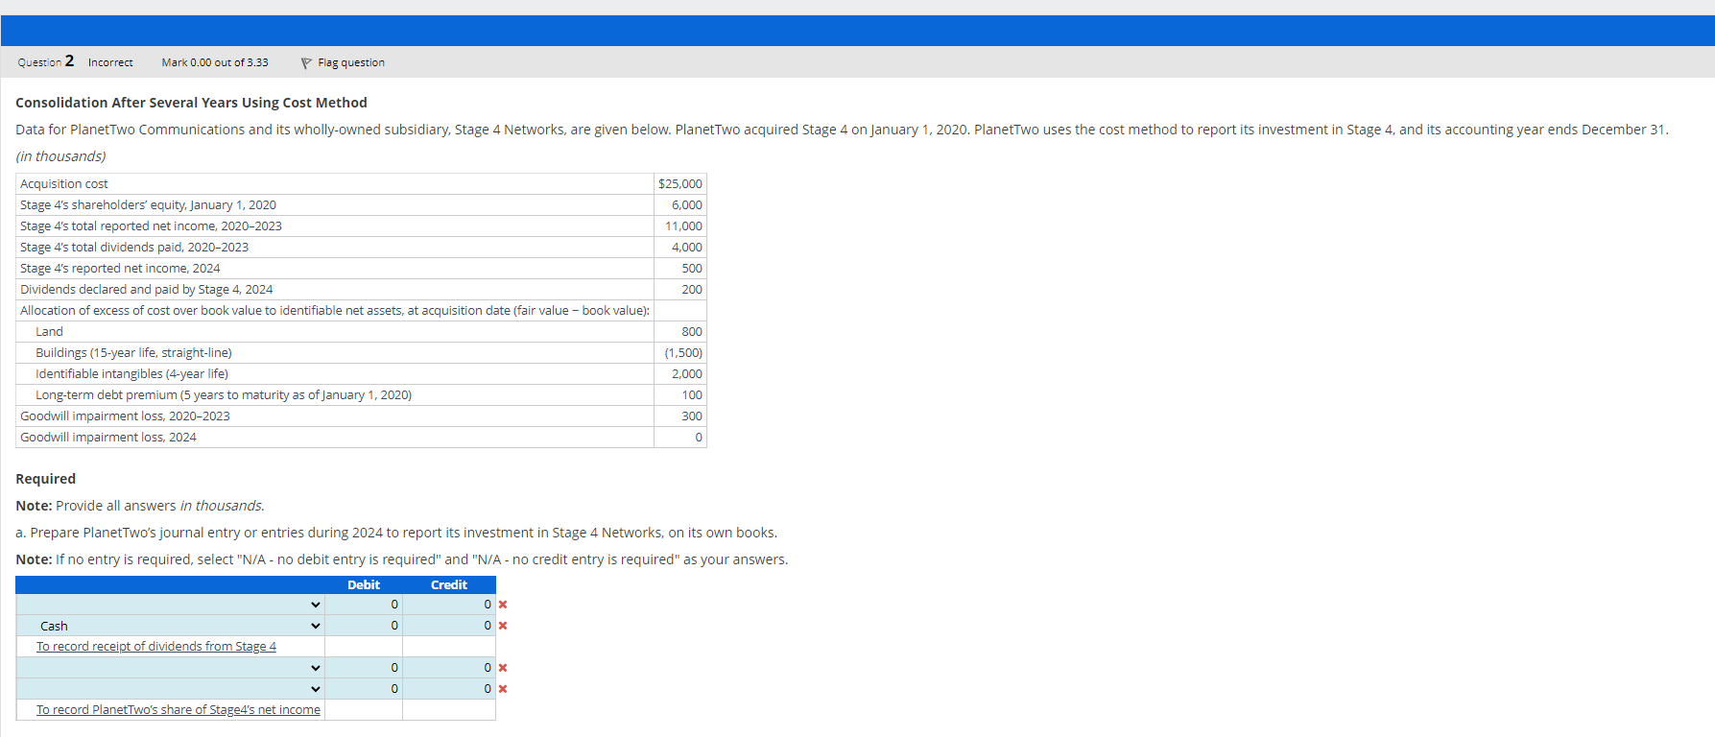This screenshot has width=1715, height=737.
Task: Click the credit field in third entry row
Action: pos(449,668)
